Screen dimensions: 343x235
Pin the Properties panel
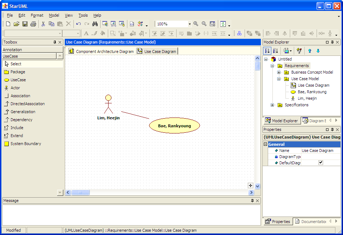pos(332,129)
